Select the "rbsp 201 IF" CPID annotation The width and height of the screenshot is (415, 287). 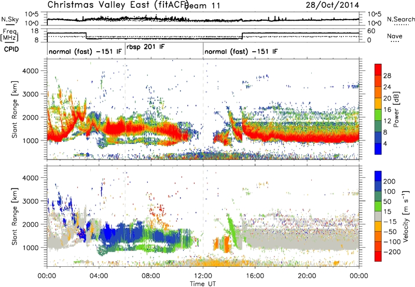[x=146, y=47]
